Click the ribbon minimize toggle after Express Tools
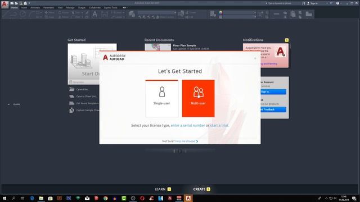360x202 pixels. [124, 7]
